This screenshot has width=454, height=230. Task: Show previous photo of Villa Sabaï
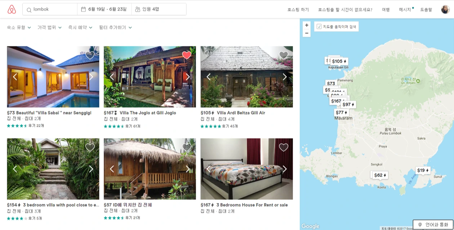15,77
